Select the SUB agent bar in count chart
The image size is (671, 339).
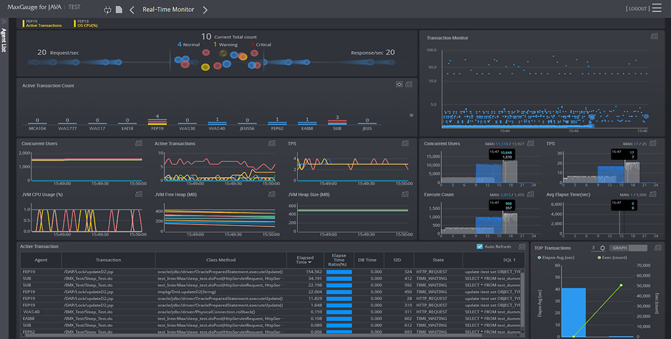pyautogui.click(x=337, y=122)
